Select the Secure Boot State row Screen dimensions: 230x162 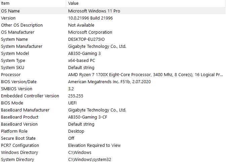tap(18, 138)
